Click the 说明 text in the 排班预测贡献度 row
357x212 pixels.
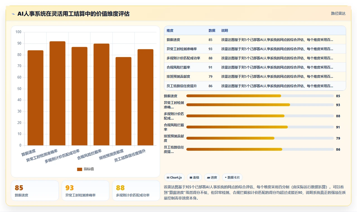[x=277, y=76]
